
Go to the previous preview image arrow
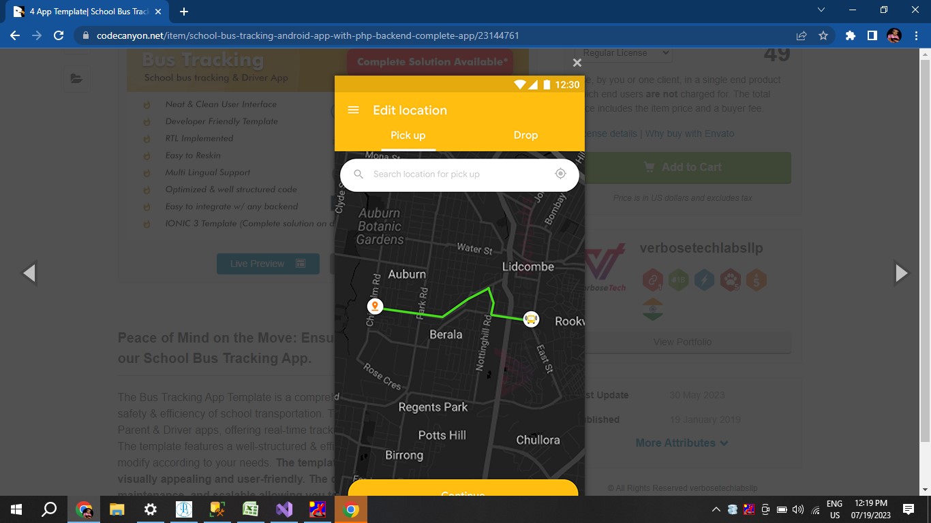pyautogui.click(x=29, y=273)
